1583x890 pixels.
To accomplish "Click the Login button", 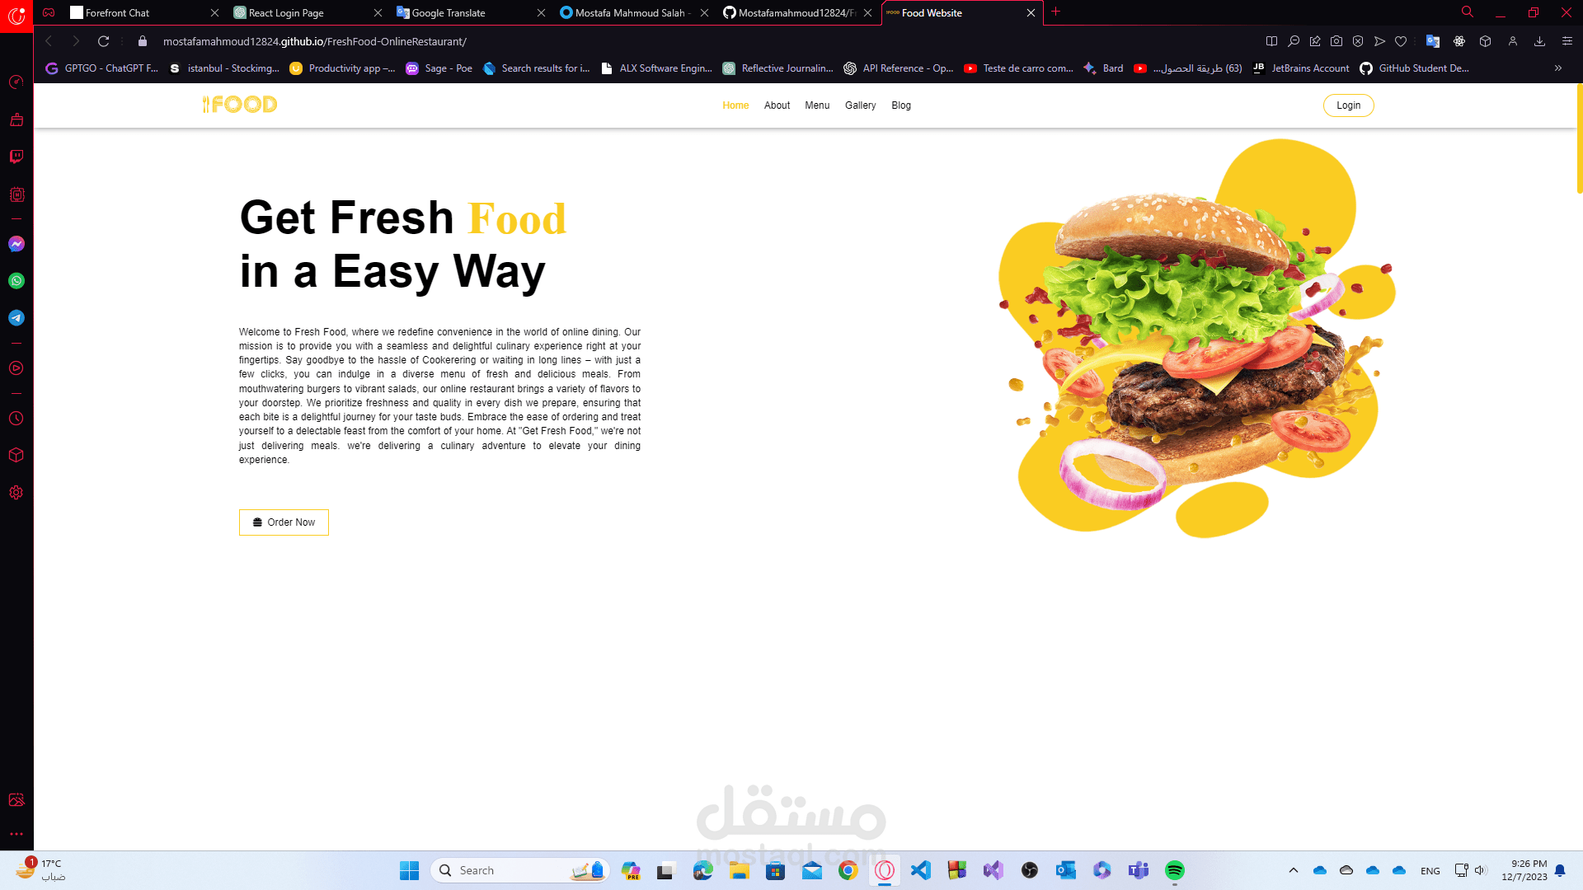I will (x=1348, y=105).
